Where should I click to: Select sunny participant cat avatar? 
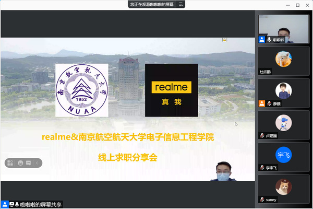283,187
